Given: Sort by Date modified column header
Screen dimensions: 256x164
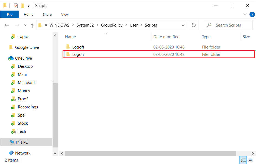Looking at the screenshot, I should coord(166,37).
